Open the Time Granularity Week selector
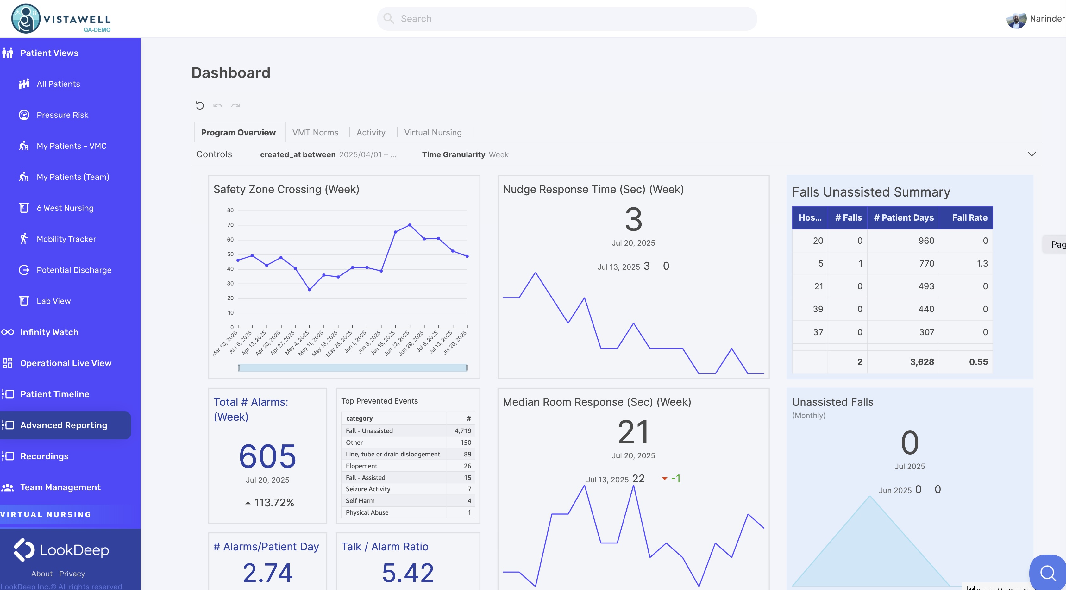1066x590 pixels. (x=500, y=154)
